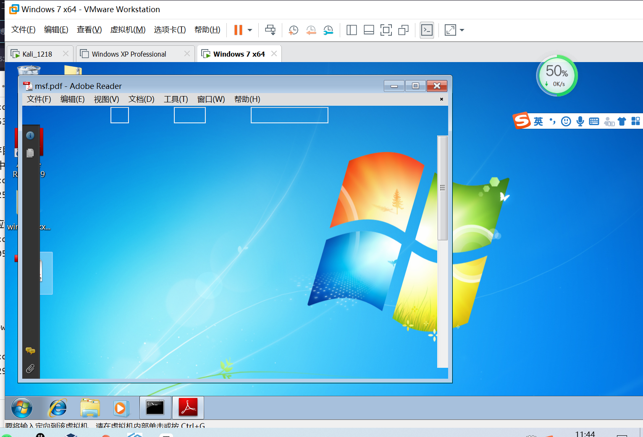This screenshot has width=643, height=437.
Task: Maximize the Adobe Reader window
Action: coord(415,86)
